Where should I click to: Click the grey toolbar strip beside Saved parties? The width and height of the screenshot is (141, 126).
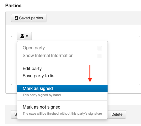click(x=93, y=18)
